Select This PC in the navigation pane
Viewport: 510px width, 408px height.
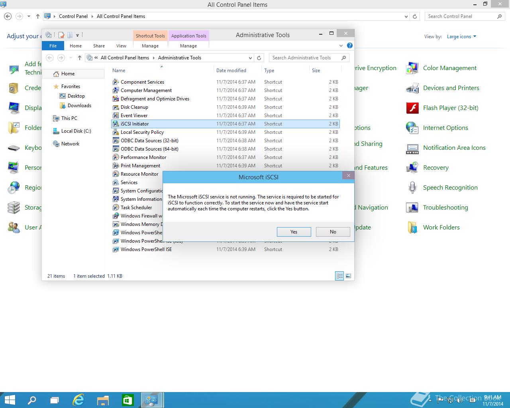coord(65,118)
